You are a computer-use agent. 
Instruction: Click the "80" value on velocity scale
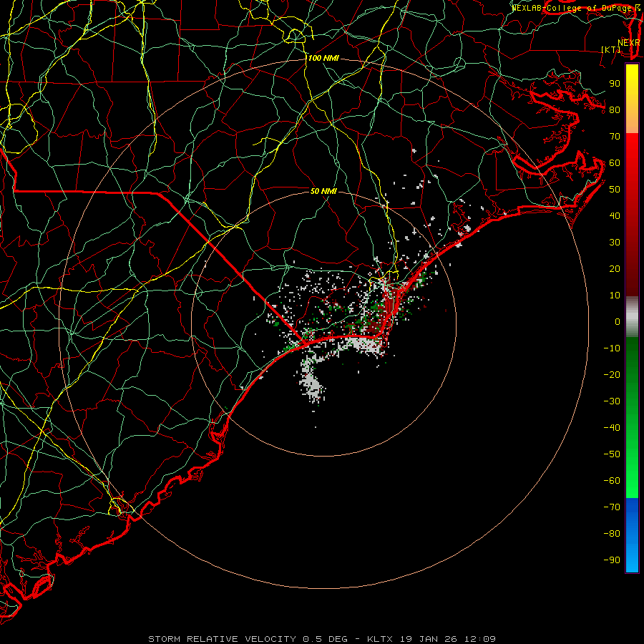coord(615,109)
